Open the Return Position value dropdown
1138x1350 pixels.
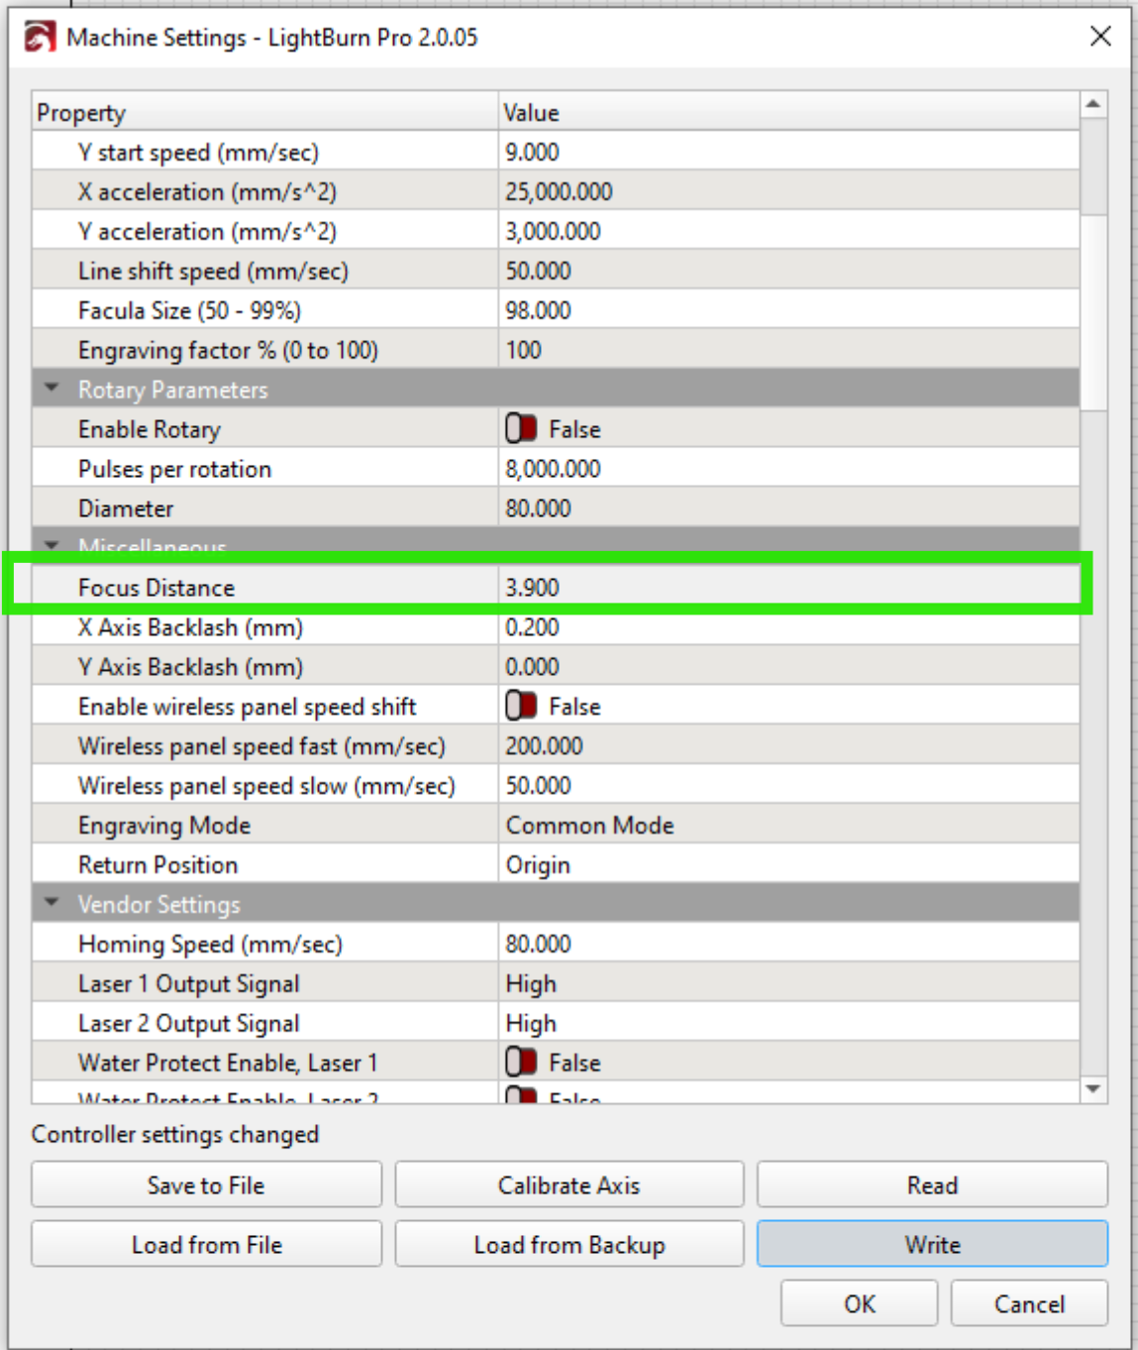click(787, 865)
